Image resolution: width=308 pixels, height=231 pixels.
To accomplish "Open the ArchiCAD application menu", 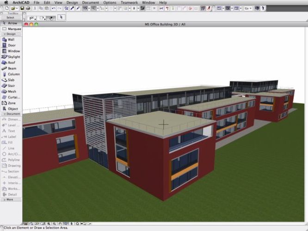I will tap(21, 3).
